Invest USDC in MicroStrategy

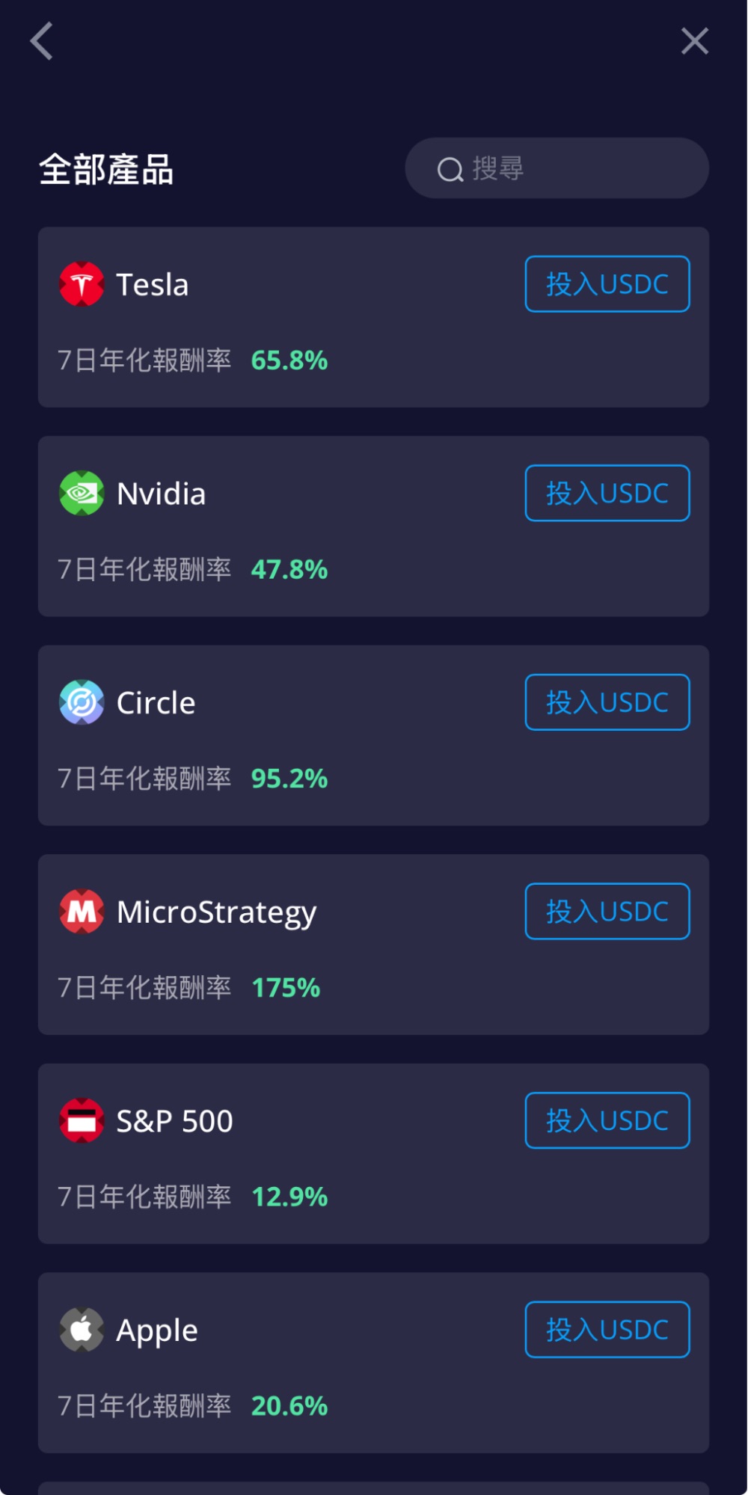click(607, 911)
